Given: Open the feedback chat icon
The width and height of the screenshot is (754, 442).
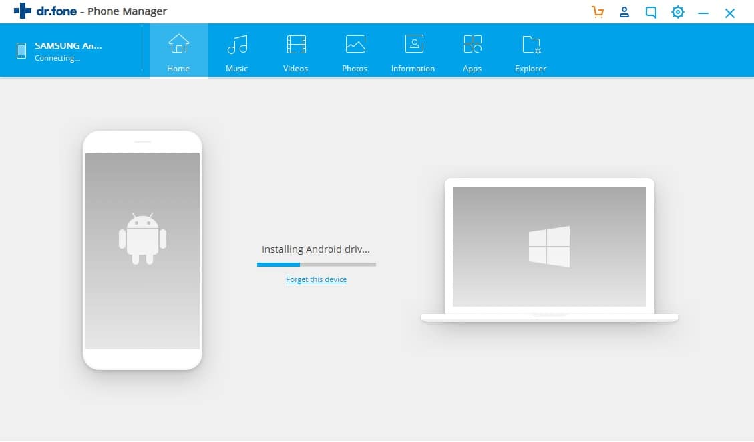Looking at the screenshot, I should coord(650,12).
